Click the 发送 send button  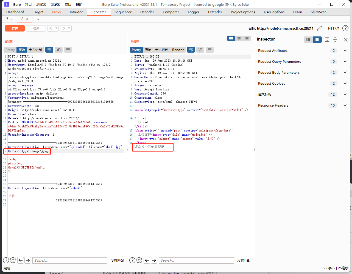click(15, 28)
